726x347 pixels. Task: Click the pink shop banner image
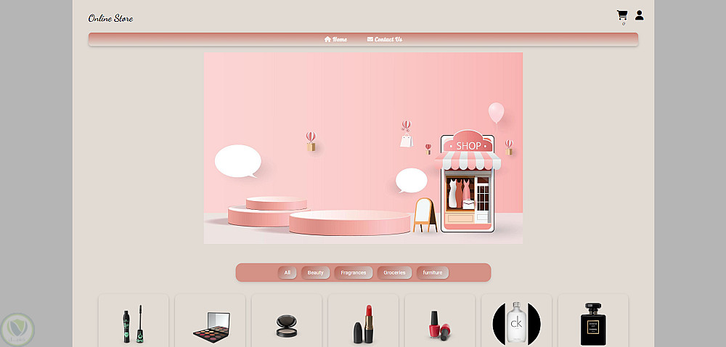(x=363, y=148)
